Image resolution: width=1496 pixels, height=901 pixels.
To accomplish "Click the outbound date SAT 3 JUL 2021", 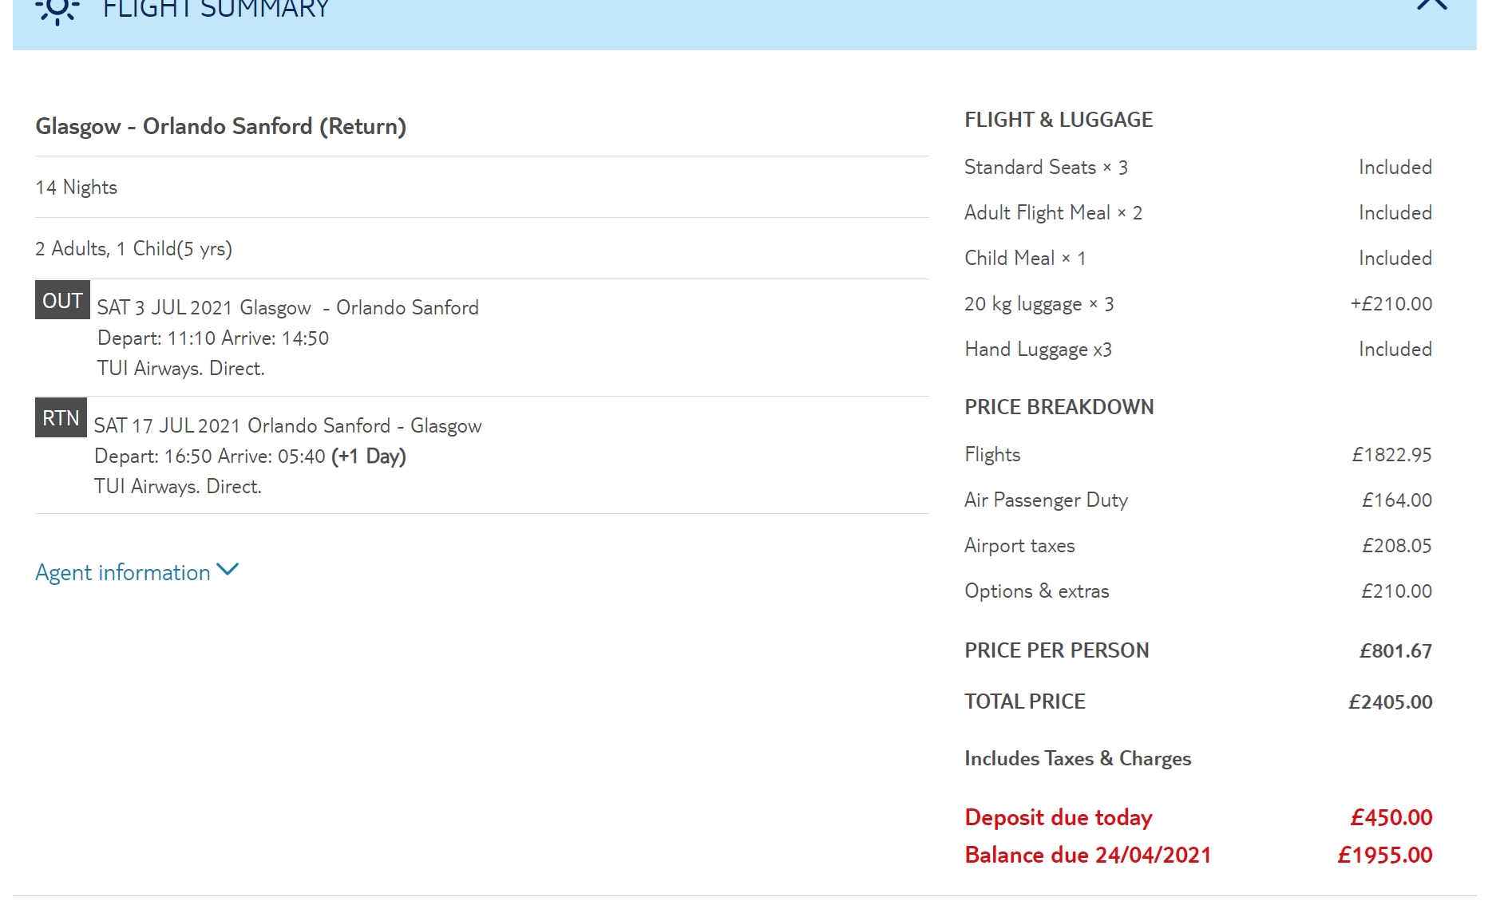I will tap(164, 308).
